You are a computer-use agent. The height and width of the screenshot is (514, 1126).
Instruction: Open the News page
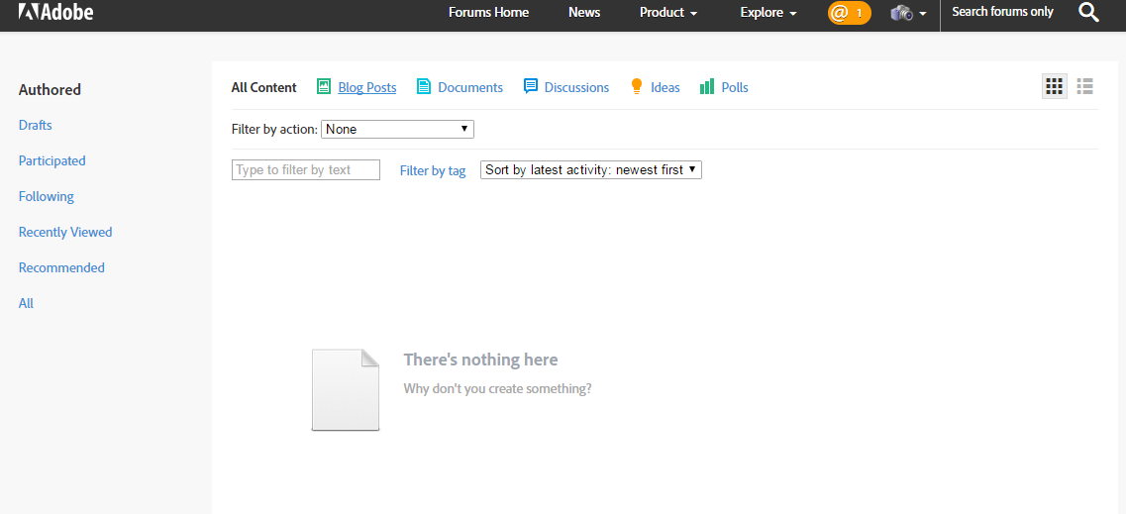coord(584,12)
